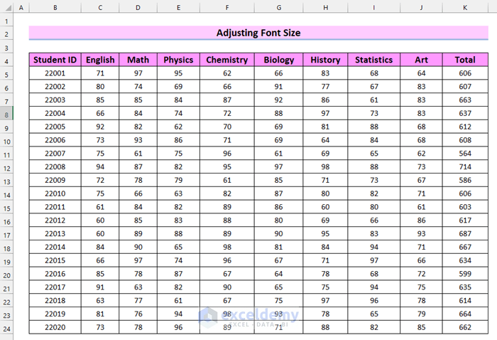The image size is (497, 340).
Task: Click the 'Math' header cell
Action: click(x=138, y=60)
